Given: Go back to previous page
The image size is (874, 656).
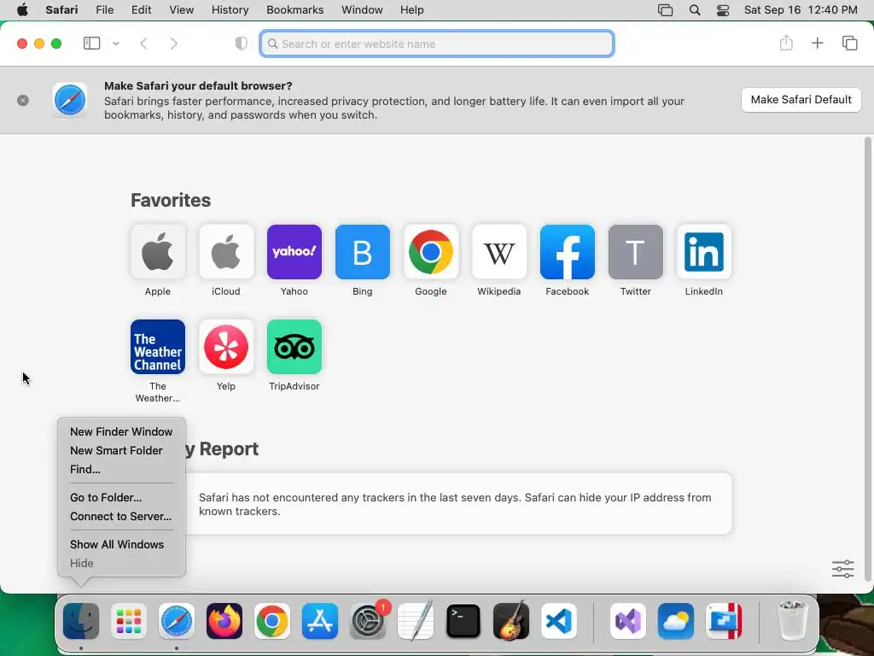Looking at the screenshot, I should [143, 44].
